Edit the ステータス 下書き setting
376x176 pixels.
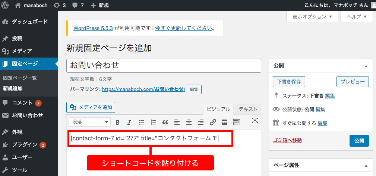pos(330,96)
